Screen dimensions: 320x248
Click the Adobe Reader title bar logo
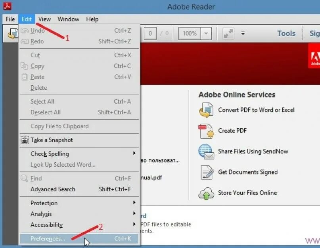click(x=8, y=6)
